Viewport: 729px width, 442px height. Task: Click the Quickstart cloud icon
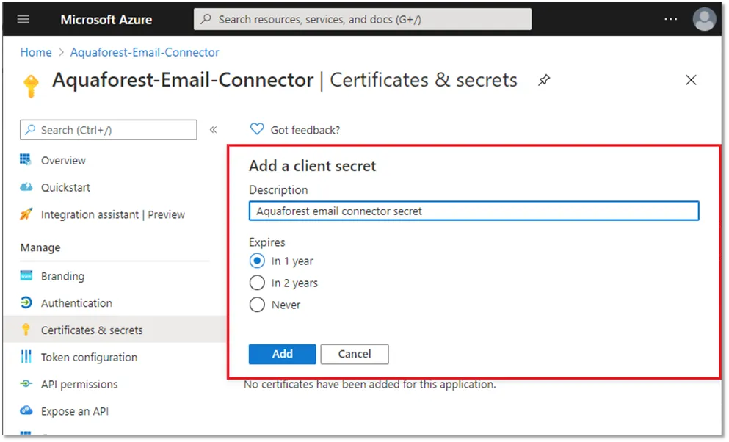[x=26, y=187]
